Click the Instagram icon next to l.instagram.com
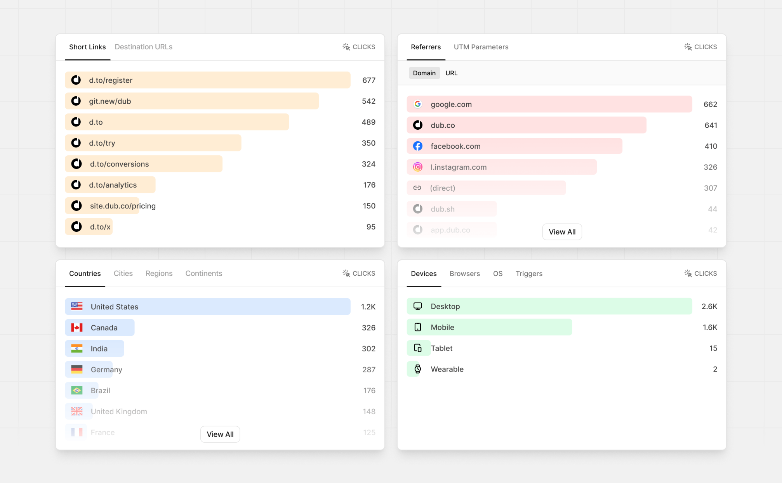782x483 pixels. (417, 167)
